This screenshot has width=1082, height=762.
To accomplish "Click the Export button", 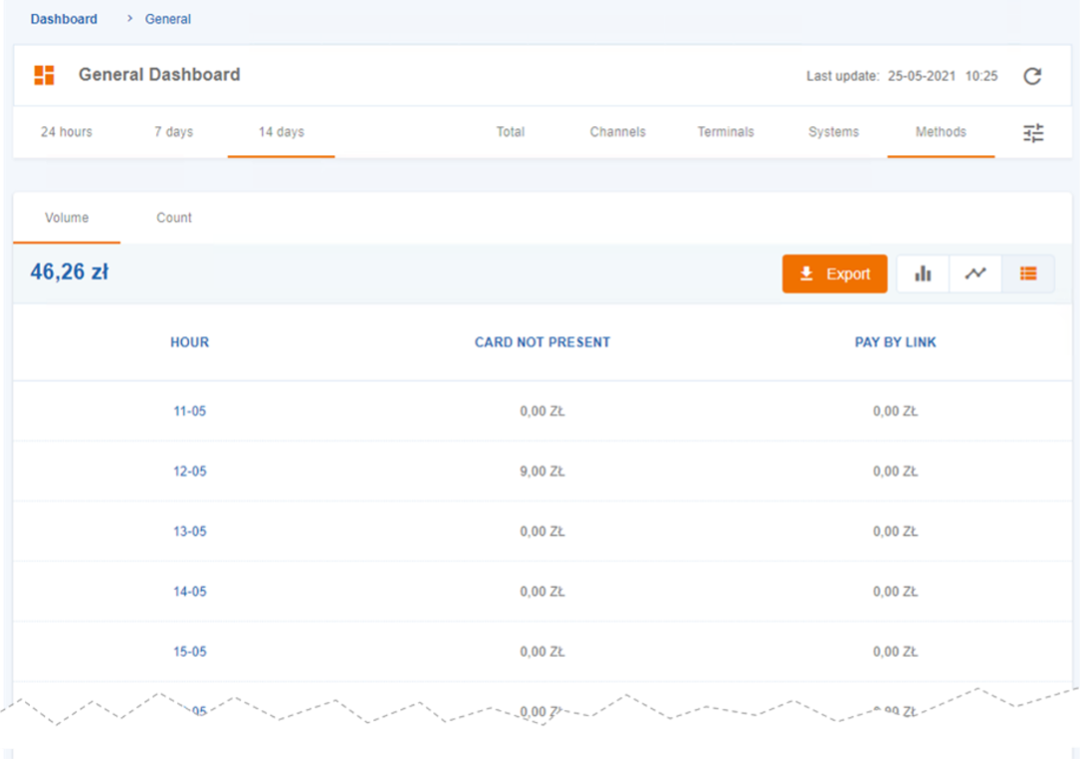I will coord(834,274).
